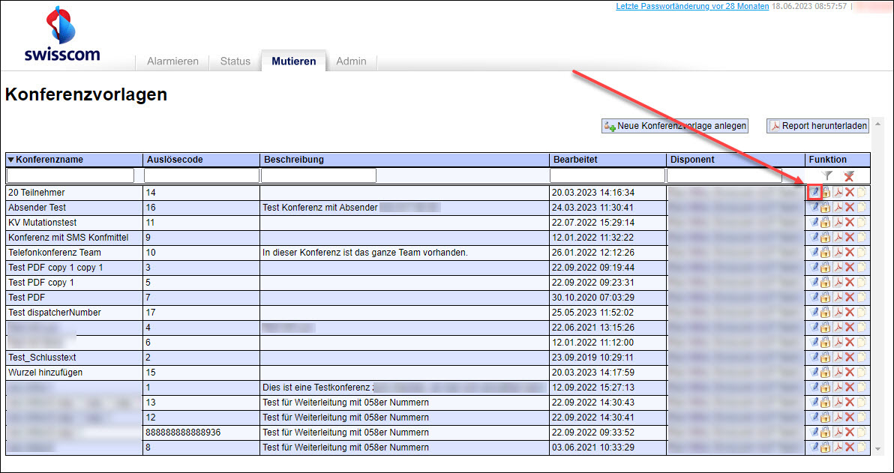The height and width of the screenshot is (473, 894).
Task: Click the 'Test_Schlusstext' name cell
Action: [x=74, y=357]
